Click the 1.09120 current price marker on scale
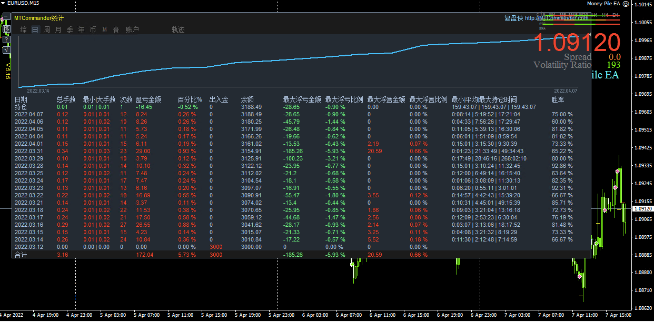The image size is (654, 322). click(x=642, y=209)
